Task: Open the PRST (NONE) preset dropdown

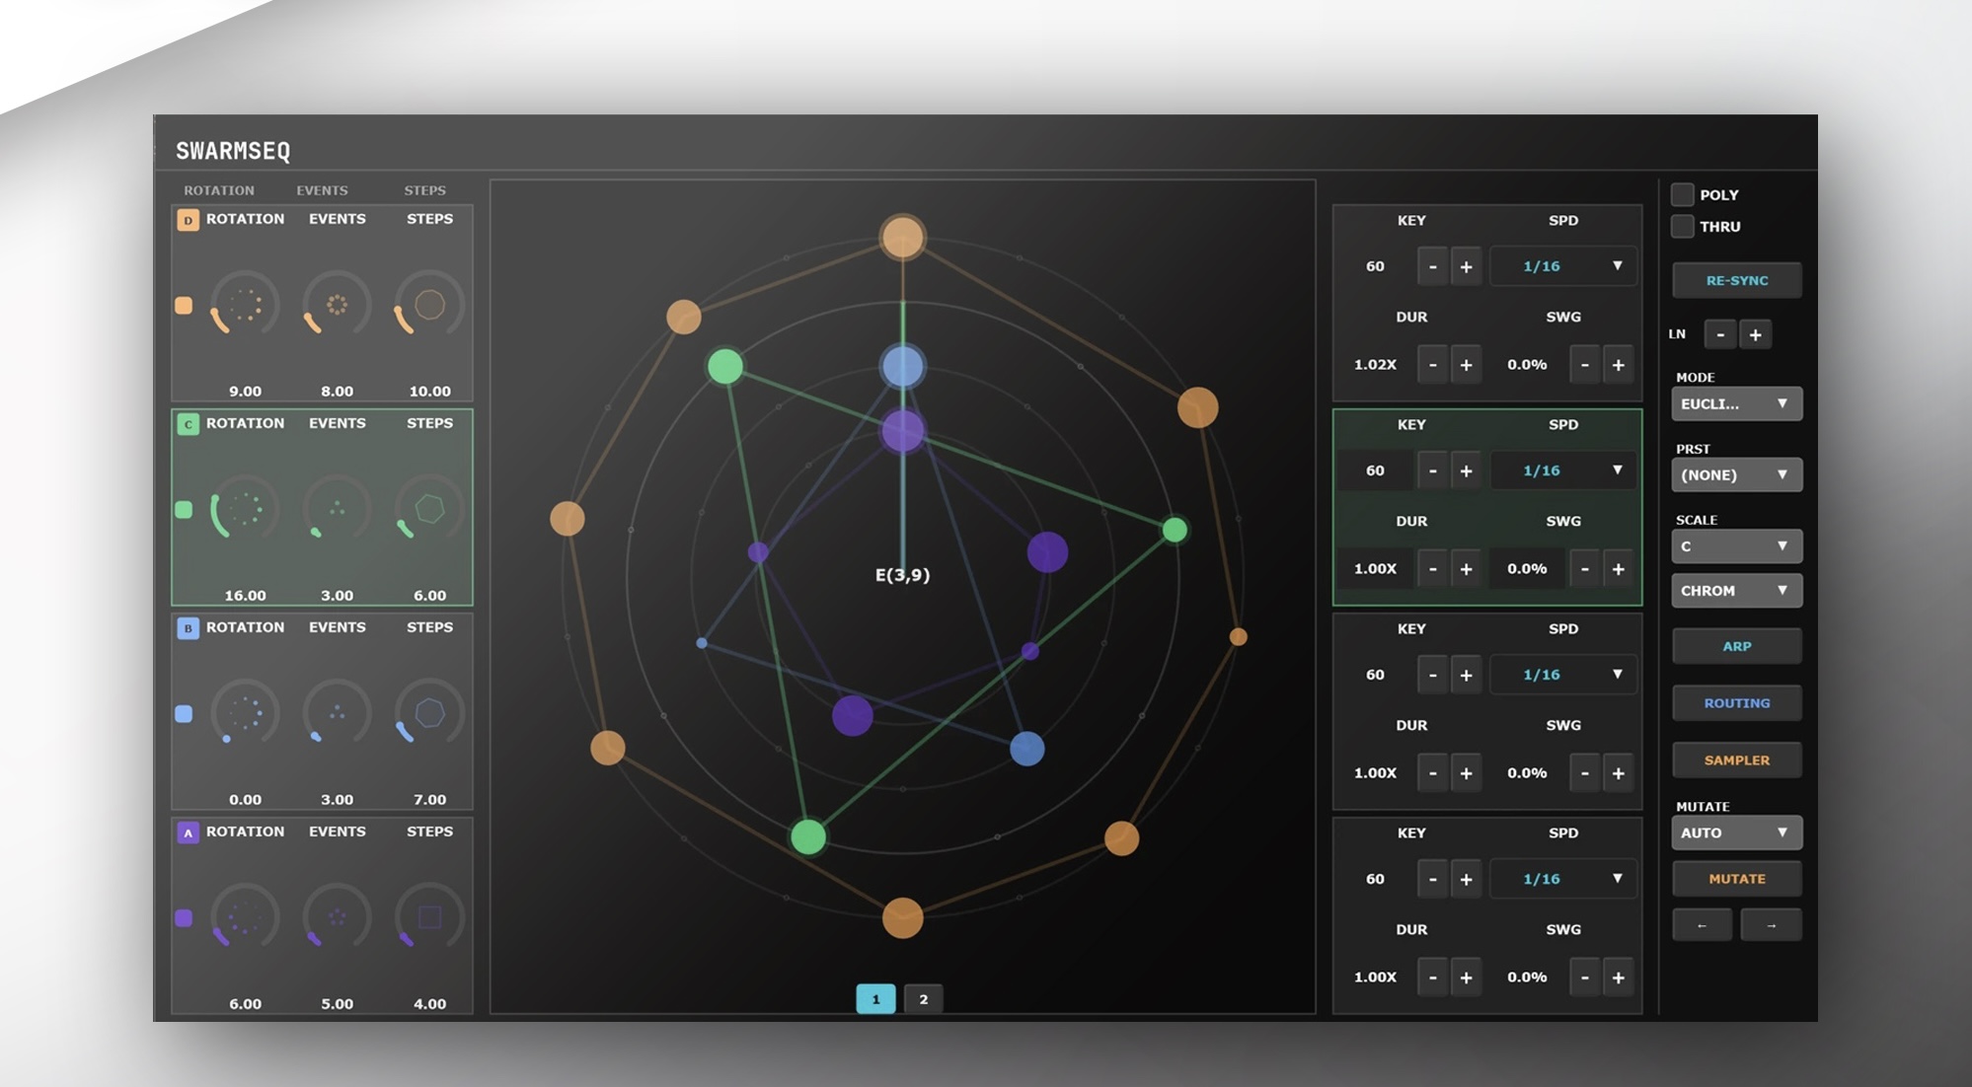Action: click(1736, 474)
